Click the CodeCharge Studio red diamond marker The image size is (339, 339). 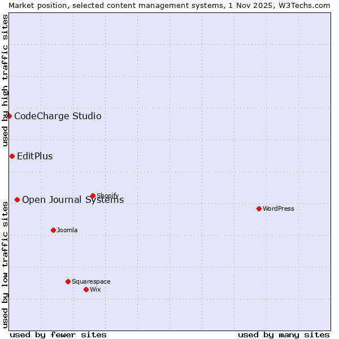(x=9, y=116)
